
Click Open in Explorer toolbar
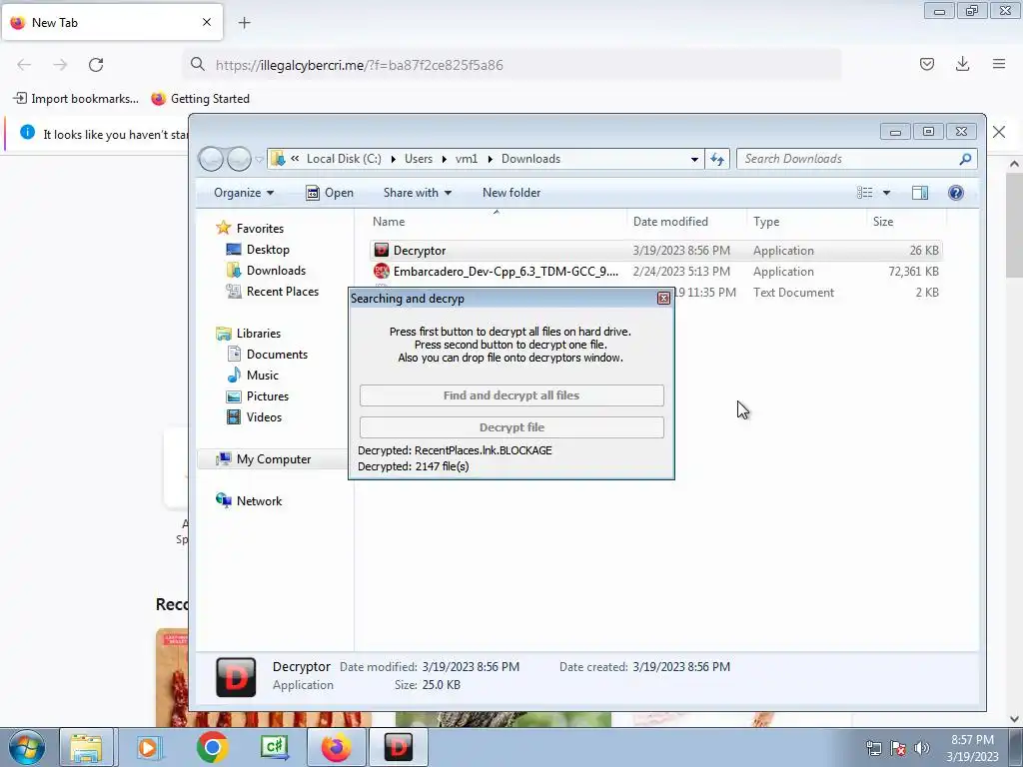pos(330,193)
